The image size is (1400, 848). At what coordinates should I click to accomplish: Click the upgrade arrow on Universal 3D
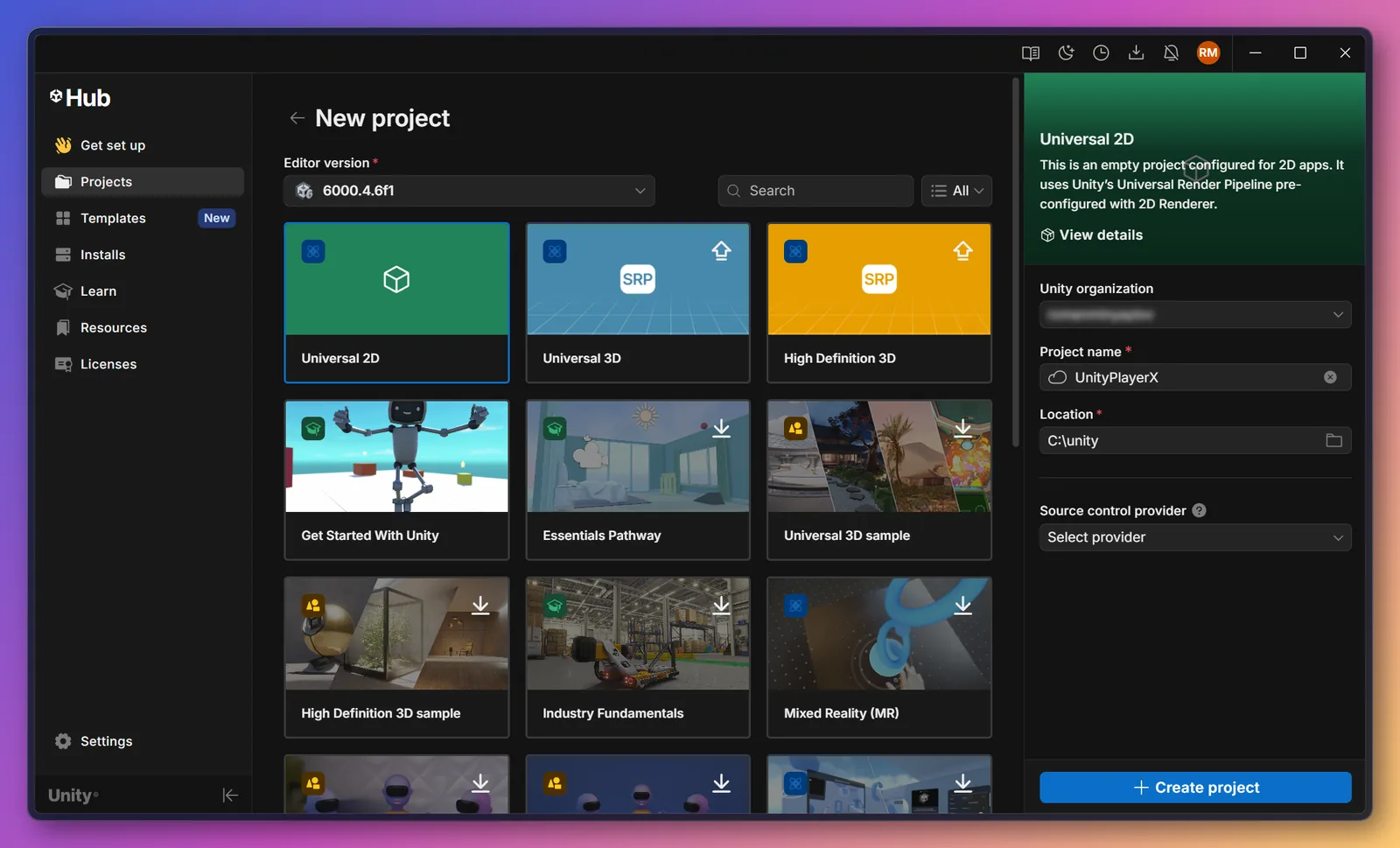click(721, 251)
